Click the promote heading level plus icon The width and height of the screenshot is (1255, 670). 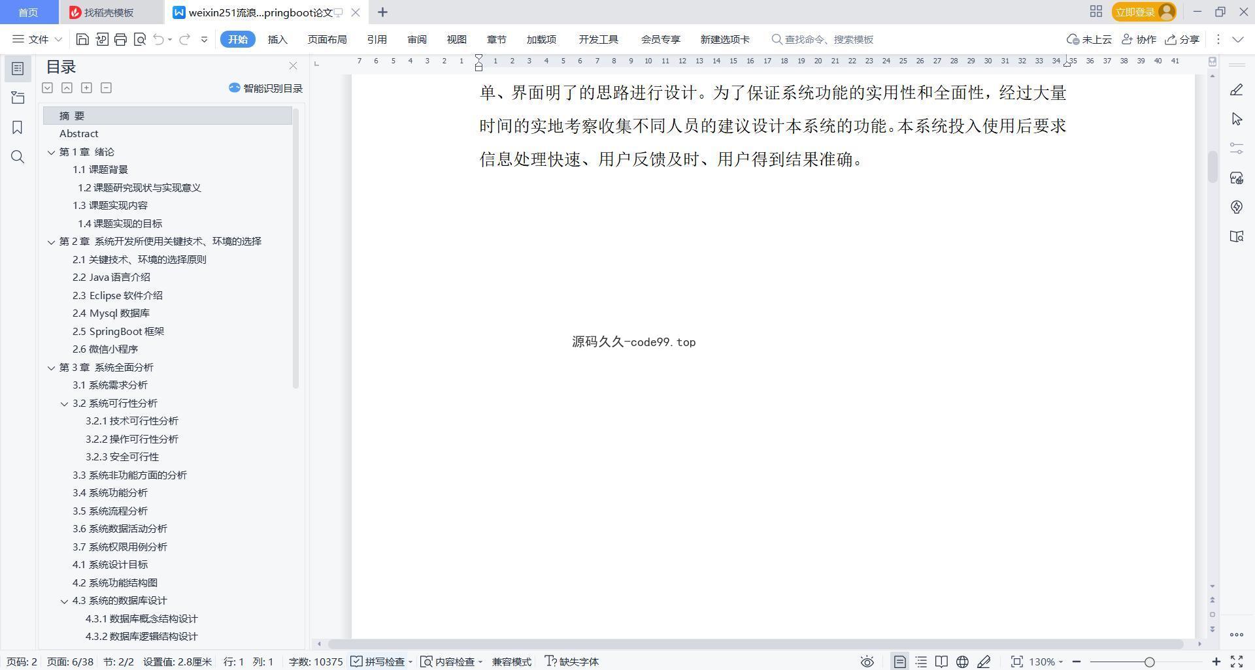point(86,88)
